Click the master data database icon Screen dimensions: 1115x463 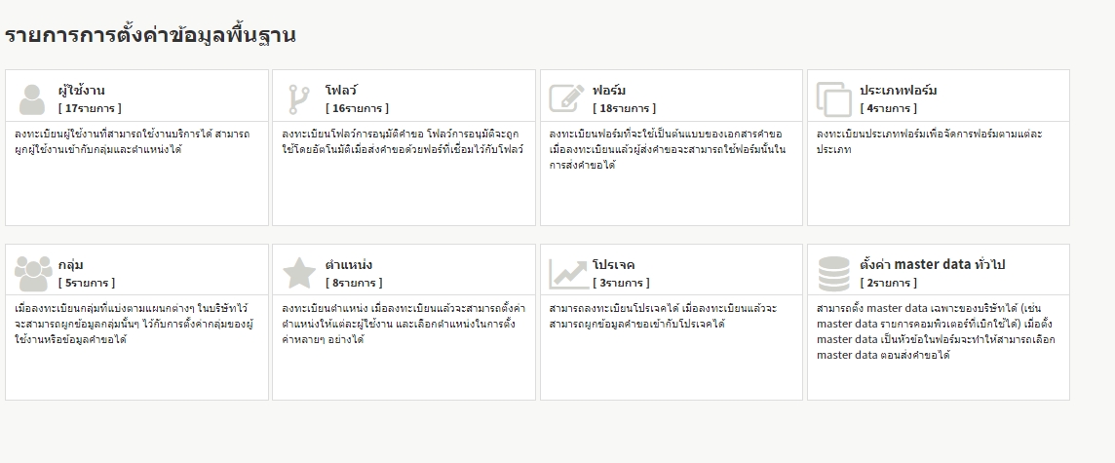point(833,274)
